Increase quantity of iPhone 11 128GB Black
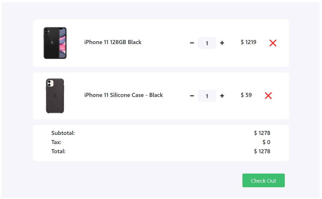Image resolution: width=322 pixels, height=199 pixels. (x=222, y=43)
